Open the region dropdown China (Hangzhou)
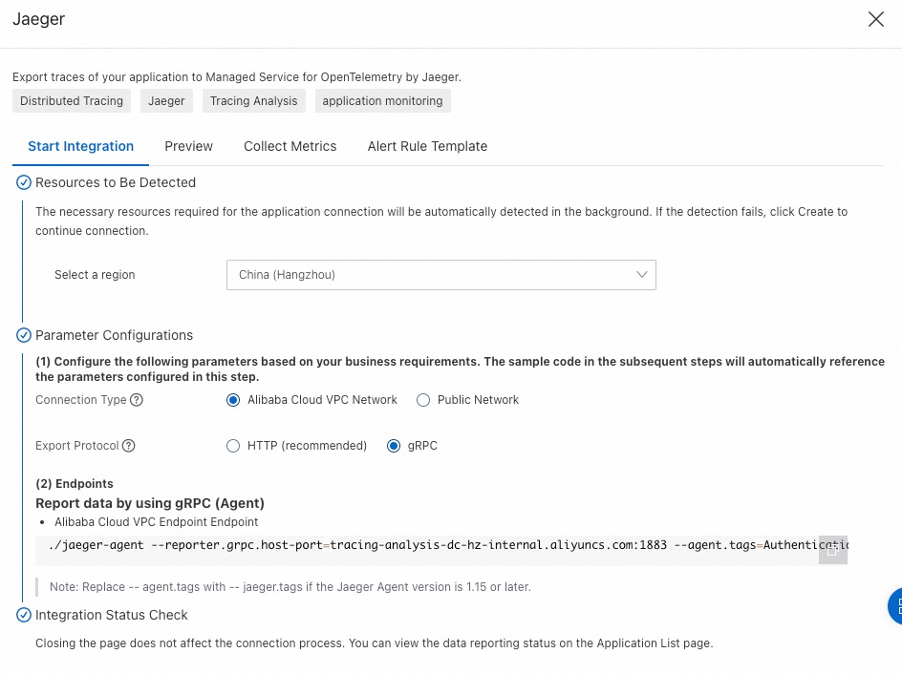The width and height of the screenshot is (902, 674). point(440,275)
